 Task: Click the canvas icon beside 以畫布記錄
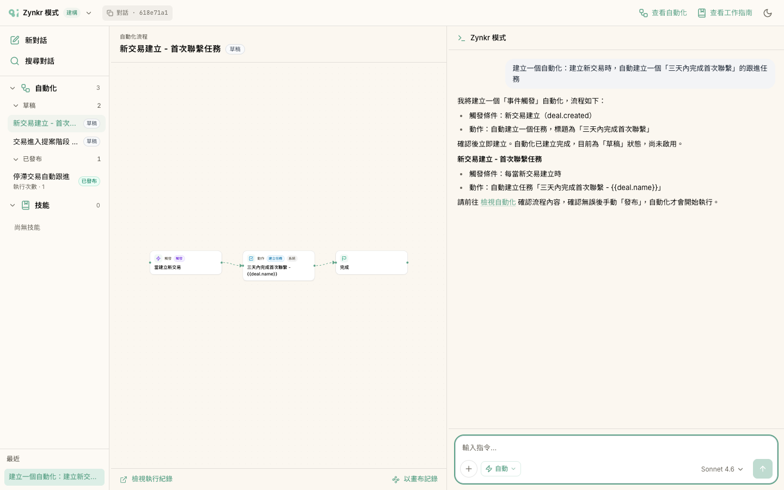click(396, 479)
